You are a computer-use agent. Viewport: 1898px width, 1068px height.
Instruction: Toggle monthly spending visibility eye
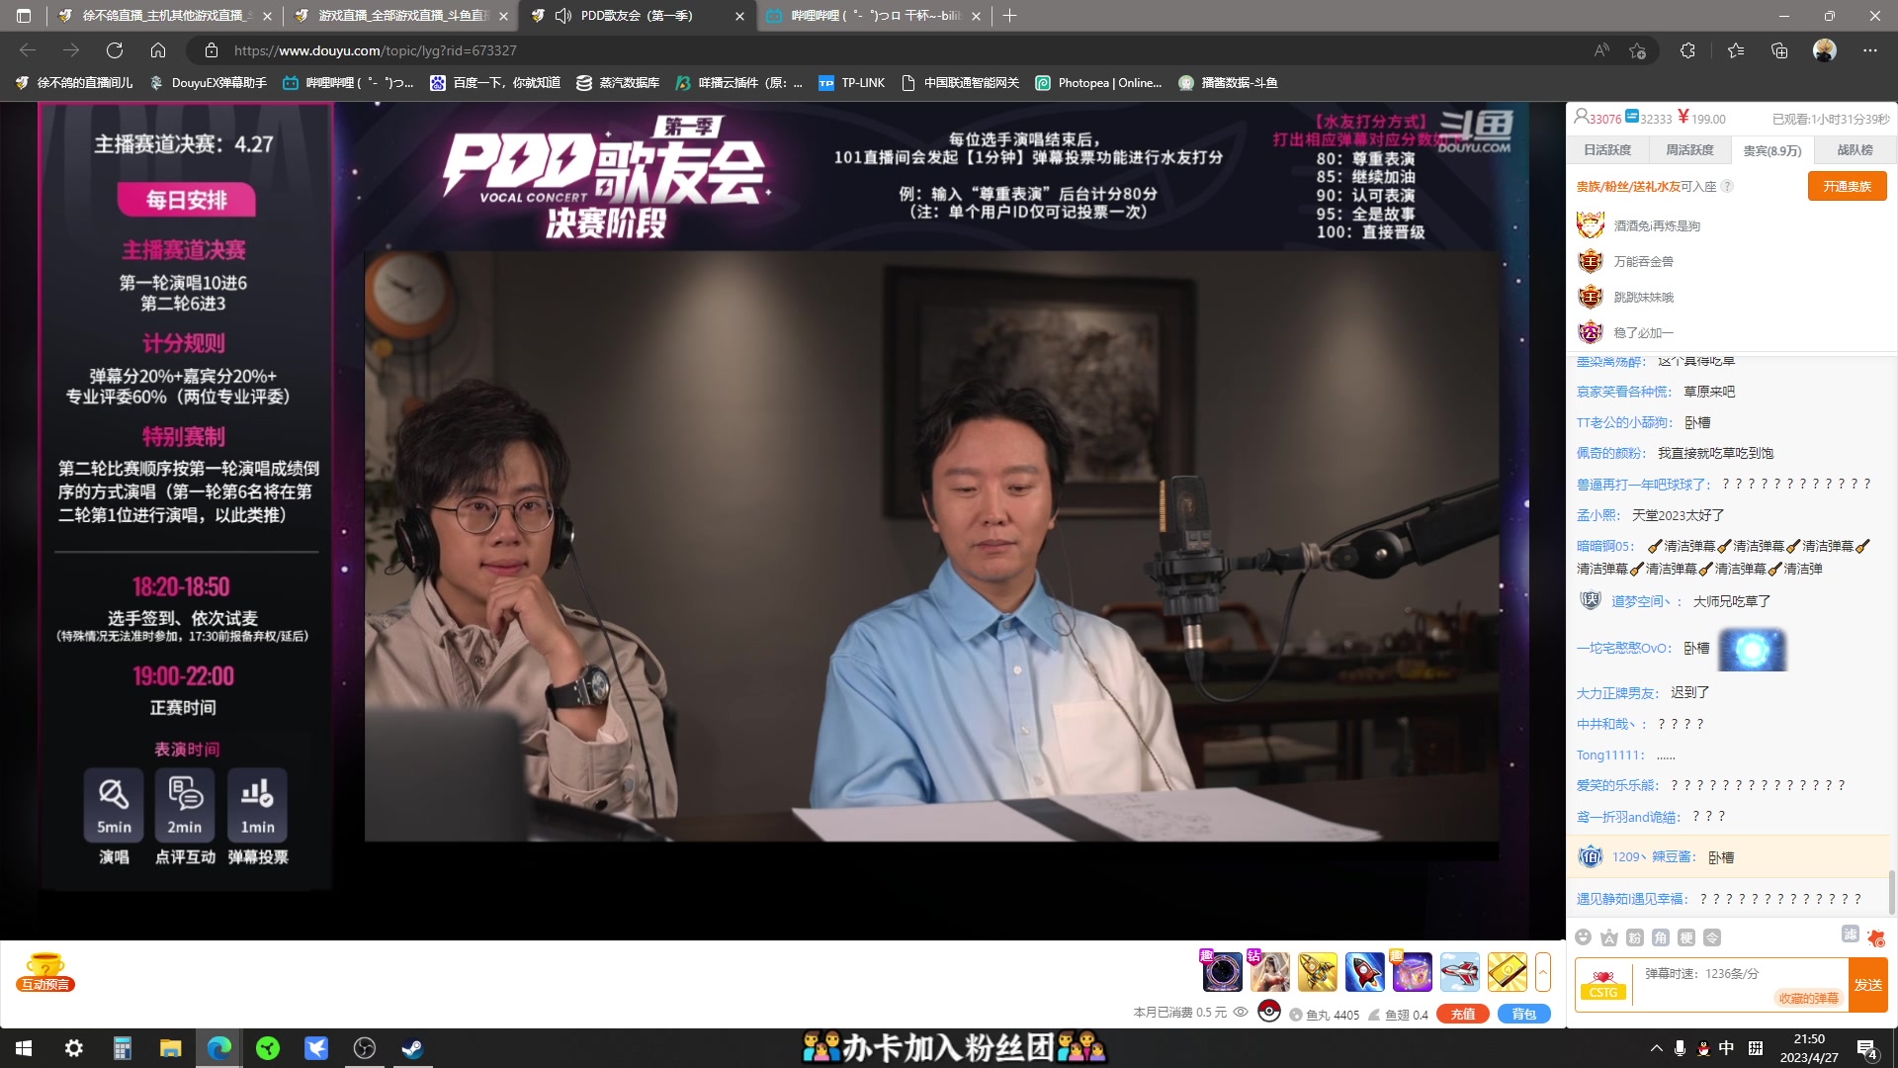(1241, 1013)
